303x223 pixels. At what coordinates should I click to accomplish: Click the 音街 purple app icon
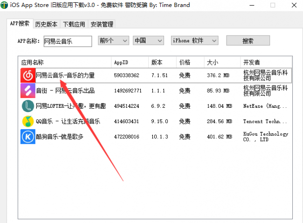(x=28, y=91)
